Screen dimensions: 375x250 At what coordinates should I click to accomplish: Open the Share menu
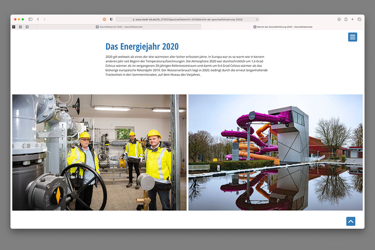click(x=346, y=19)
